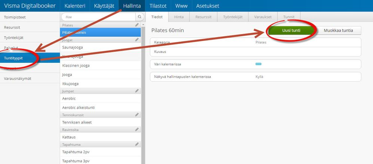Click the Ravintolta category header

(101, 130)
